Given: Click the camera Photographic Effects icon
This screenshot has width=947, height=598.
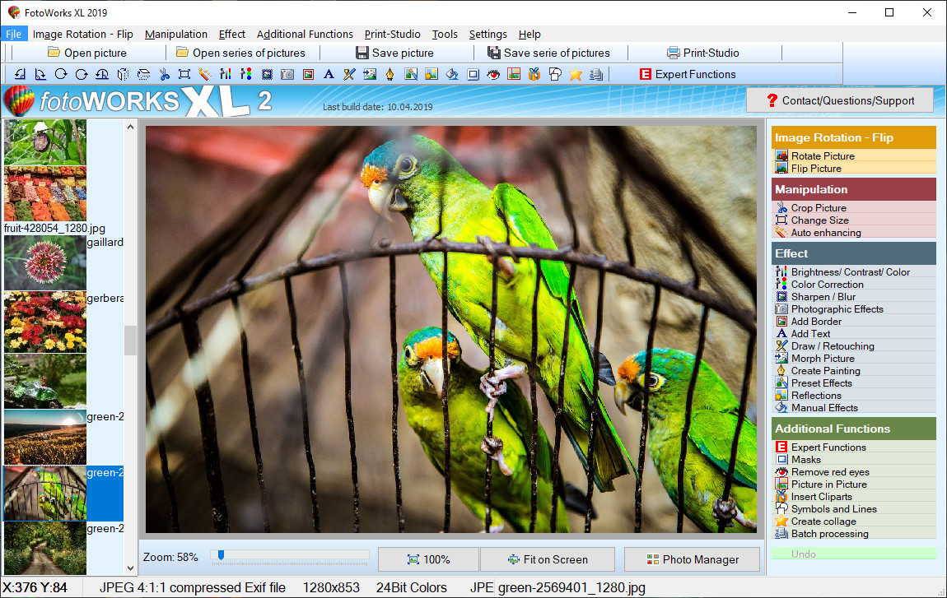Looking at the screenshot, I should [286, 74].
